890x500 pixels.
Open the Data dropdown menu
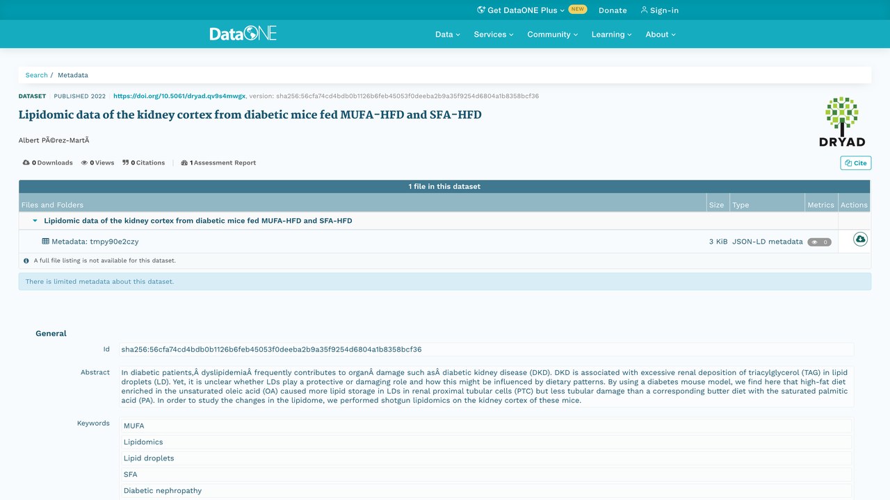coord(448,34)
